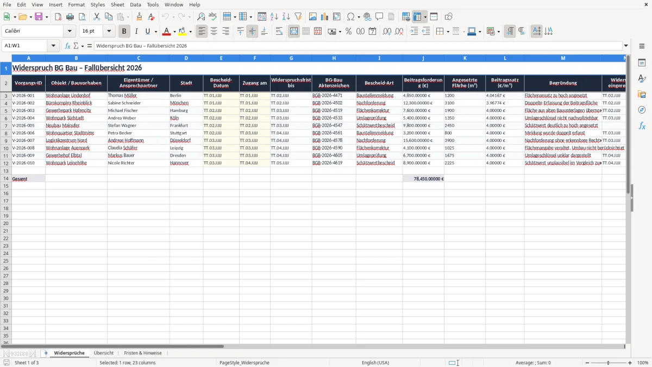This screenshot has width=652, height=367.
Task: Open the Format menu
Action: pyautogui.click(x=76, y=4)
